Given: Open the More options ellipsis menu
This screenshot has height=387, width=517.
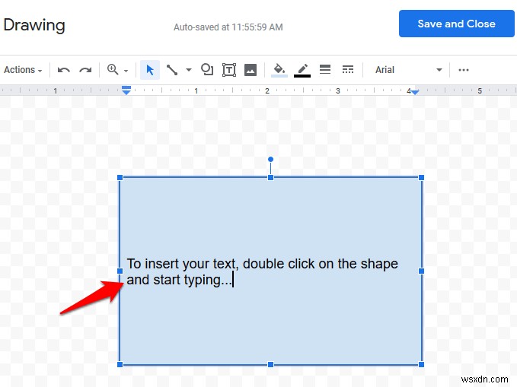Looking at the screenshot, I should coord(464,70).
